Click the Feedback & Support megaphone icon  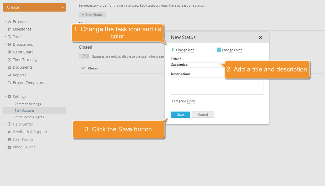(9, 132)
